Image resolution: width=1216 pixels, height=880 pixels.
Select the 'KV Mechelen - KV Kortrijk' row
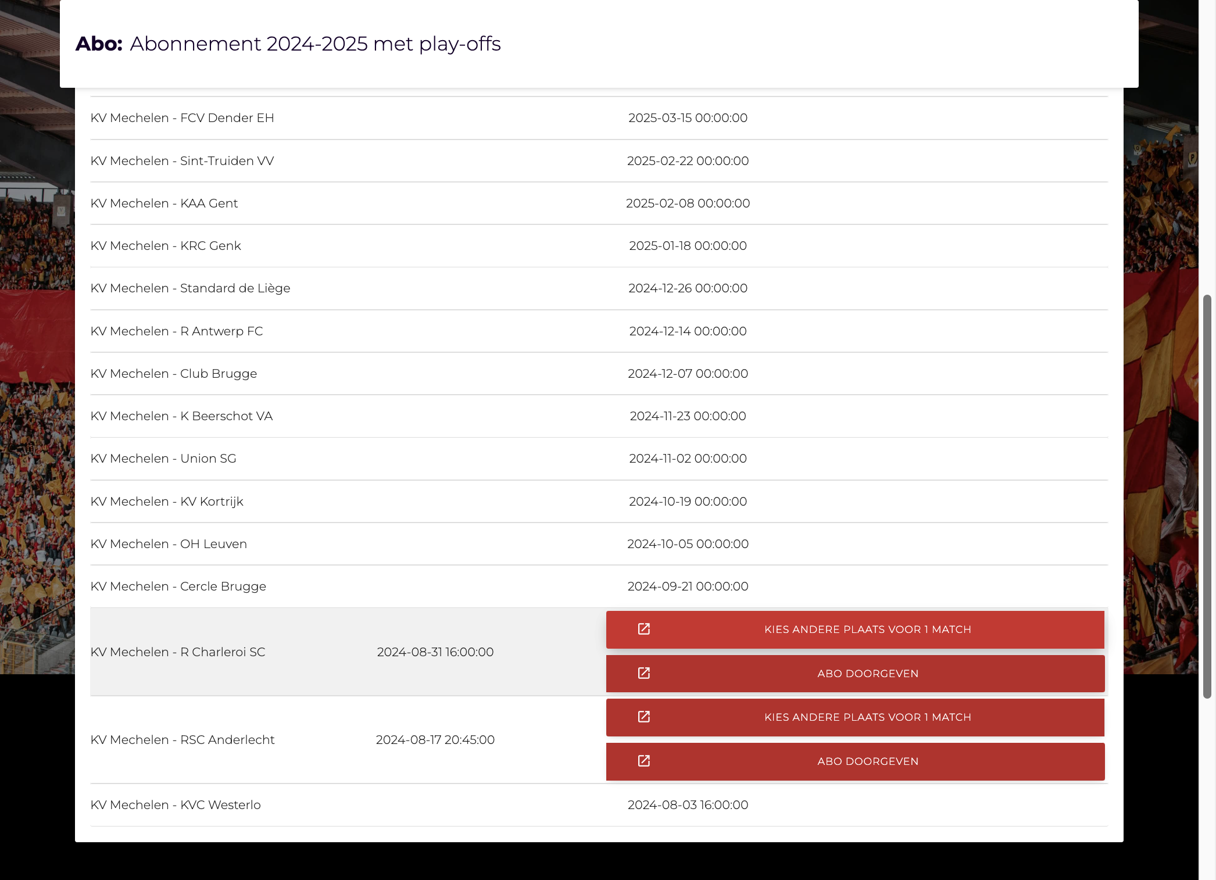point(599,502)
